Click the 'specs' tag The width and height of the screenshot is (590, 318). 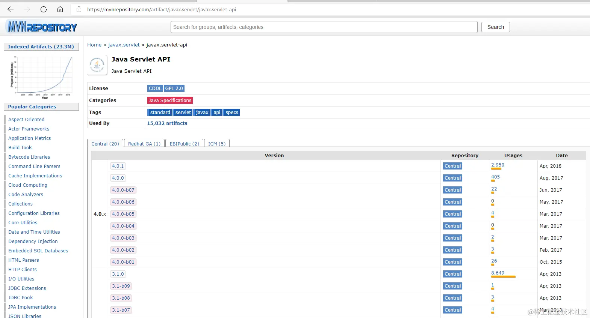coord(231,112)
